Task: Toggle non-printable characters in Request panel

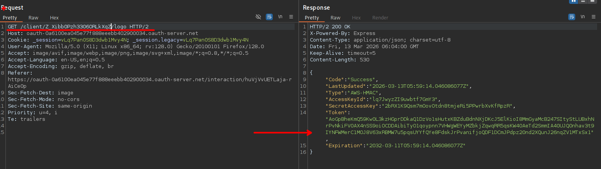Action: click(280, 17)
